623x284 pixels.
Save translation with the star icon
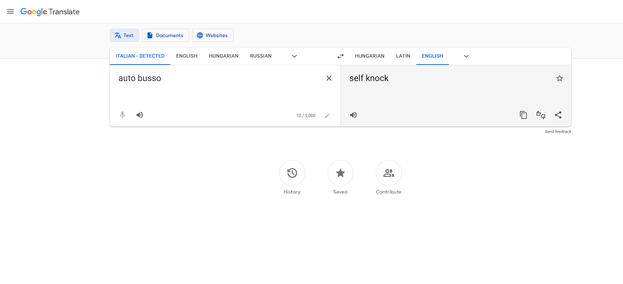click(x=559, y=78)
